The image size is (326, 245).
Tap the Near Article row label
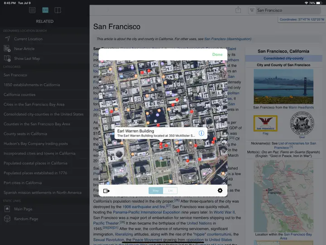[x=24, y=49]
